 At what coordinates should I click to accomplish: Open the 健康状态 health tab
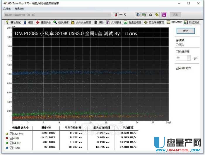[43, 22]
